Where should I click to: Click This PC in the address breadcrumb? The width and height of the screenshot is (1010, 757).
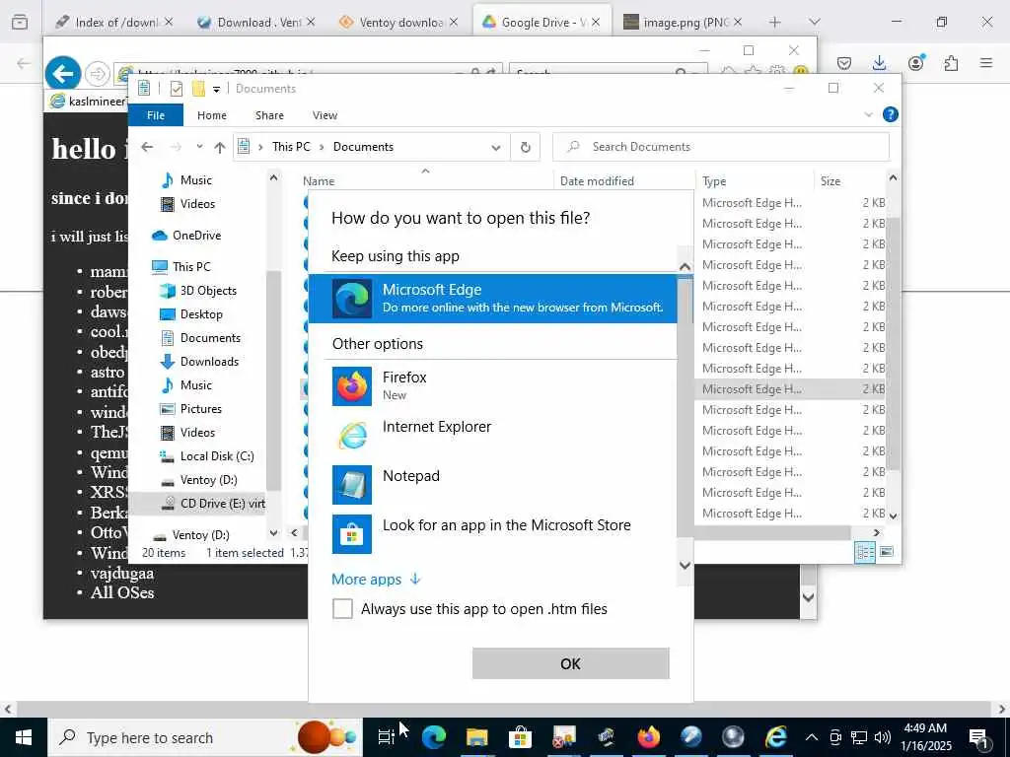click(x=291, y=147)
